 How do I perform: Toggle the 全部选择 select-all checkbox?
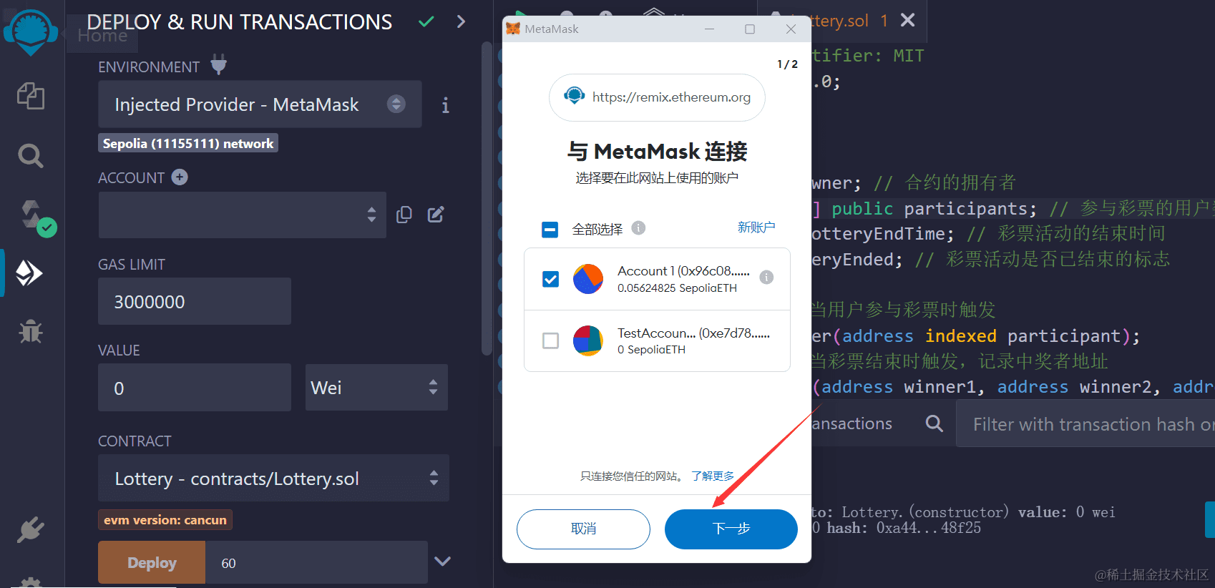point(550,230)
